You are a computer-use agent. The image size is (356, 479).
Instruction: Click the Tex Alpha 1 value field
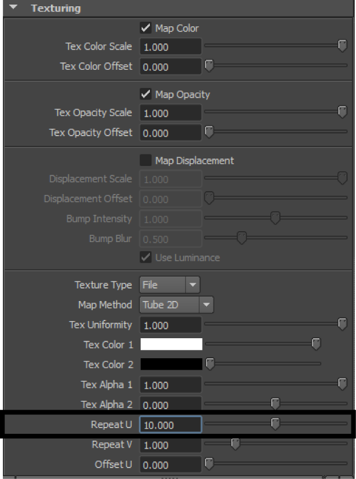coord(171,385)
